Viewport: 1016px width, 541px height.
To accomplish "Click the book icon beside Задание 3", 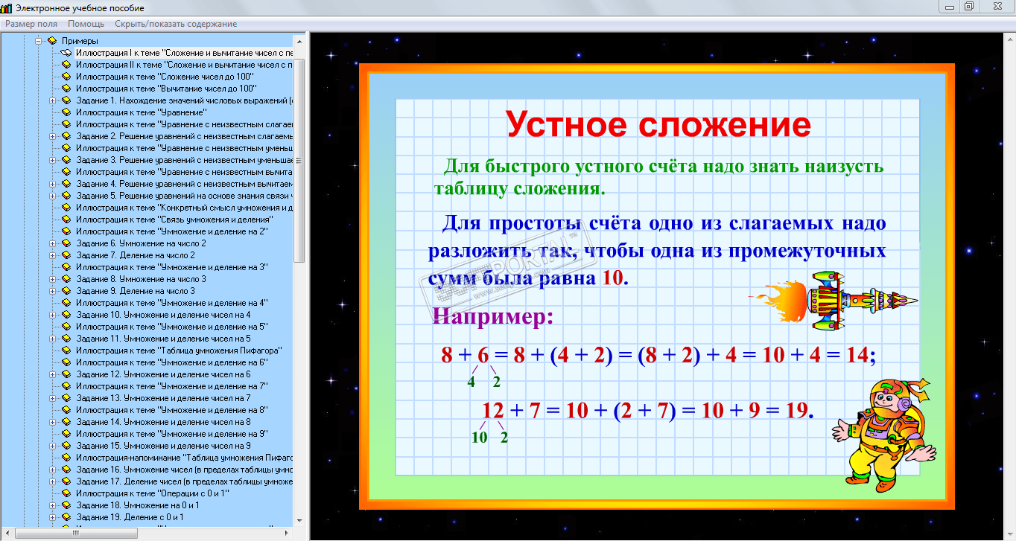I will (x=66, y=160).
